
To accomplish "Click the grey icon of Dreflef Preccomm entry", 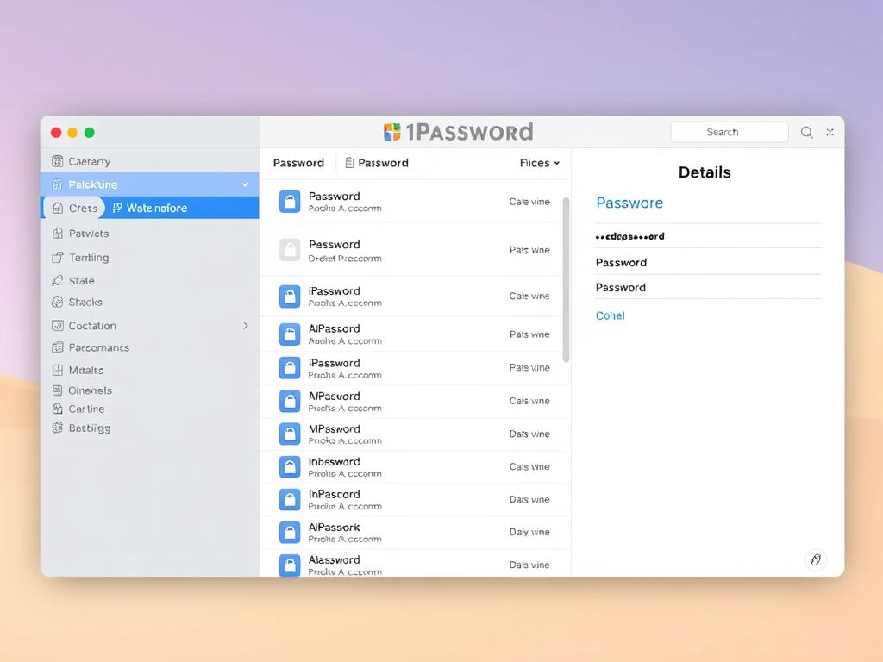I will pos(290,249).
